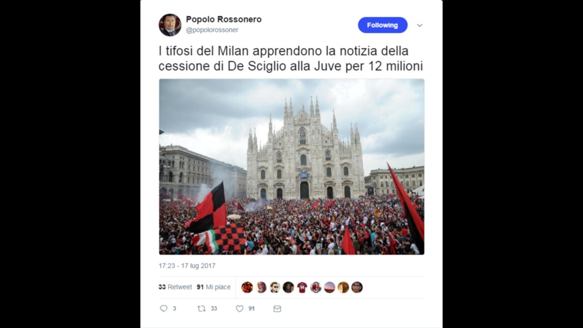This screenshot has height=328, width=583.
Task: Open Popolo Rossonero profile picture
Action: (x=170, y=25)
